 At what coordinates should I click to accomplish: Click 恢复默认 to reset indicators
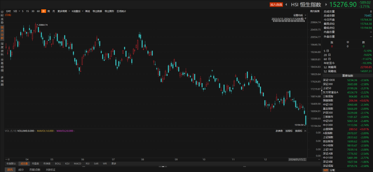11,163
